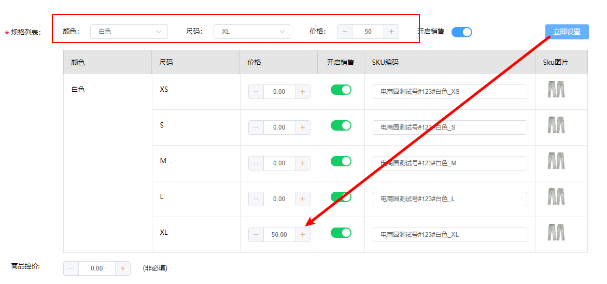Image resolution: width=607 pixels, height=284 pixels.
Task: Edit SKU code 白色_XL field
Action: (x=450, y=235)
